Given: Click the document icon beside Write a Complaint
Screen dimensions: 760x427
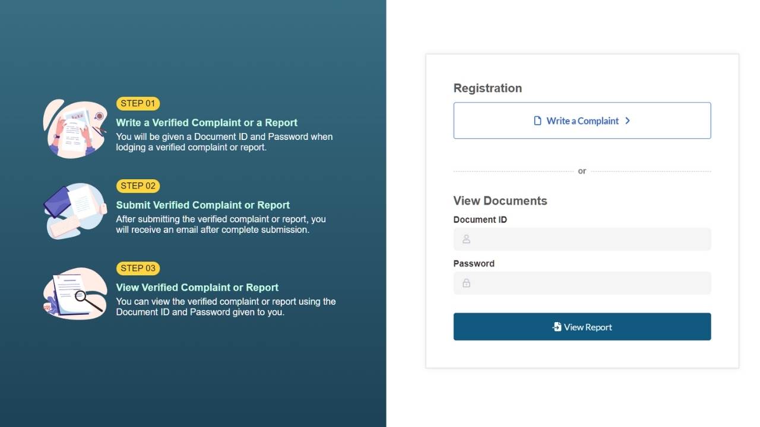Looking at the screenshot, I should [537, 120].
